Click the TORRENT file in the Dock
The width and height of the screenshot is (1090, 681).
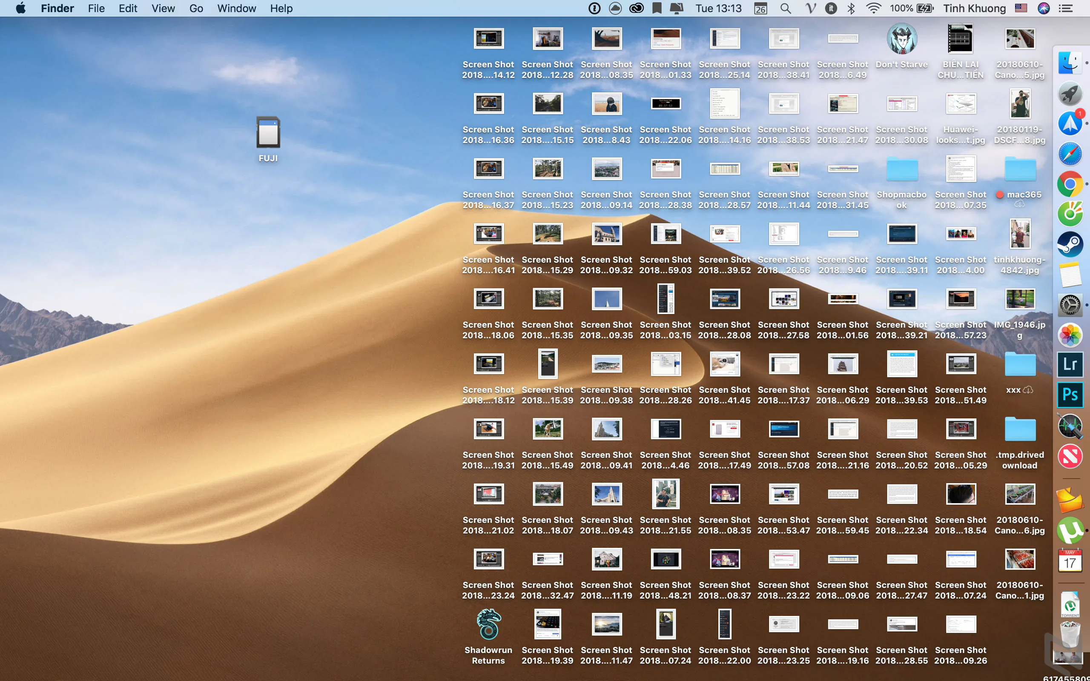tap(1070, 604)
